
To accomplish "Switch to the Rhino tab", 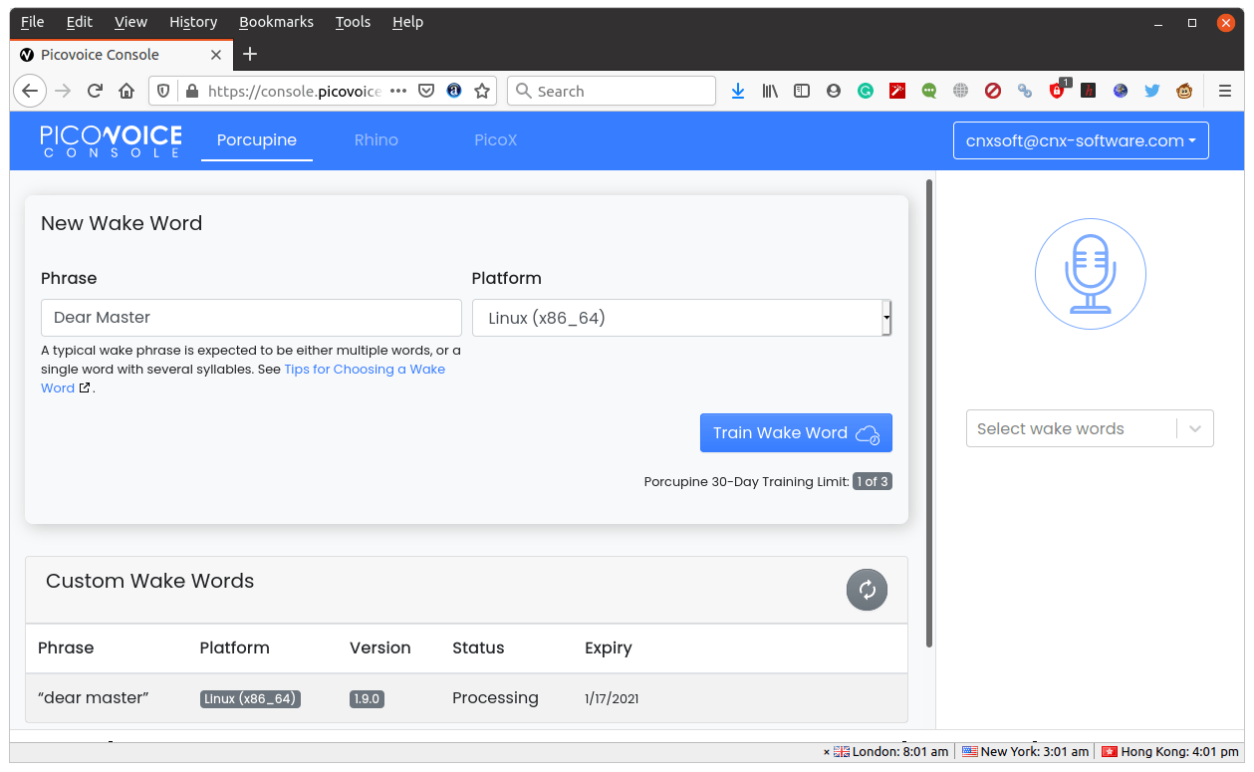I will point(376,140).
